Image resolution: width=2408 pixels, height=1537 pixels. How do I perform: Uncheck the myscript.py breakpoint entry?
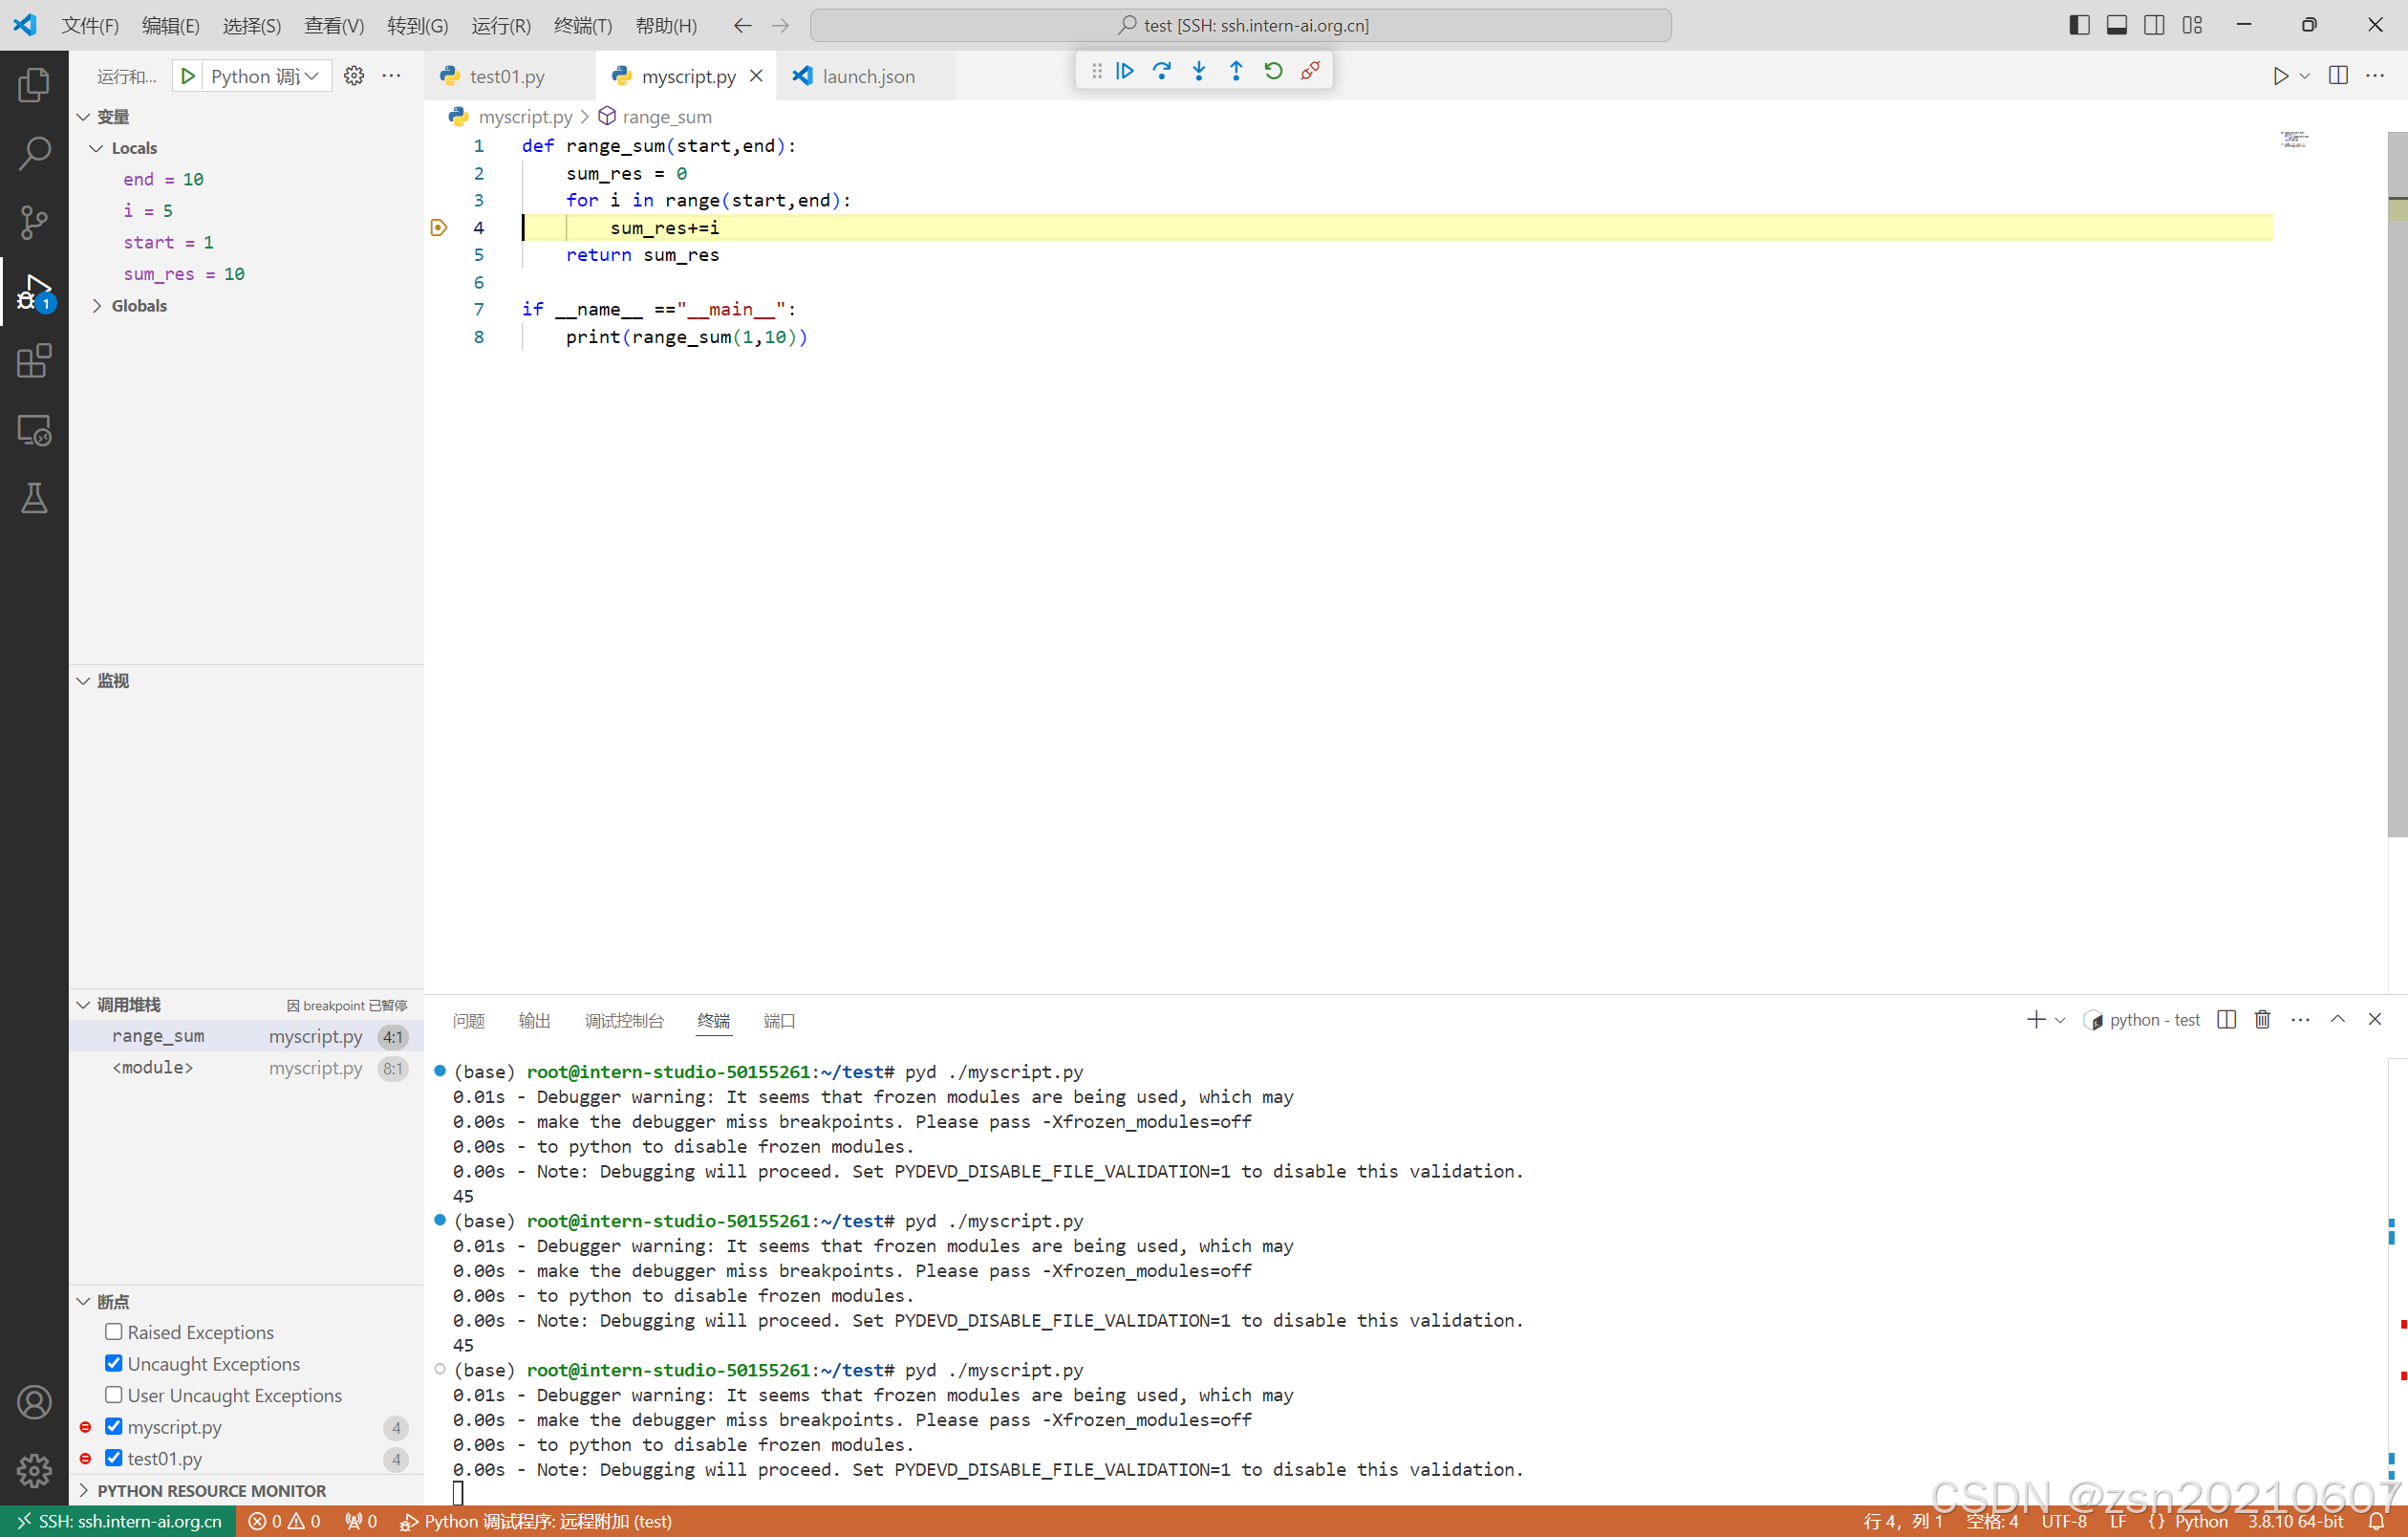pyautogui.click(x=114, y=1426)
